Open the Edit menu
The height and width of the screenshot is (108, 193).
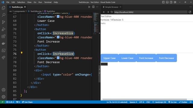coord(13,2)
